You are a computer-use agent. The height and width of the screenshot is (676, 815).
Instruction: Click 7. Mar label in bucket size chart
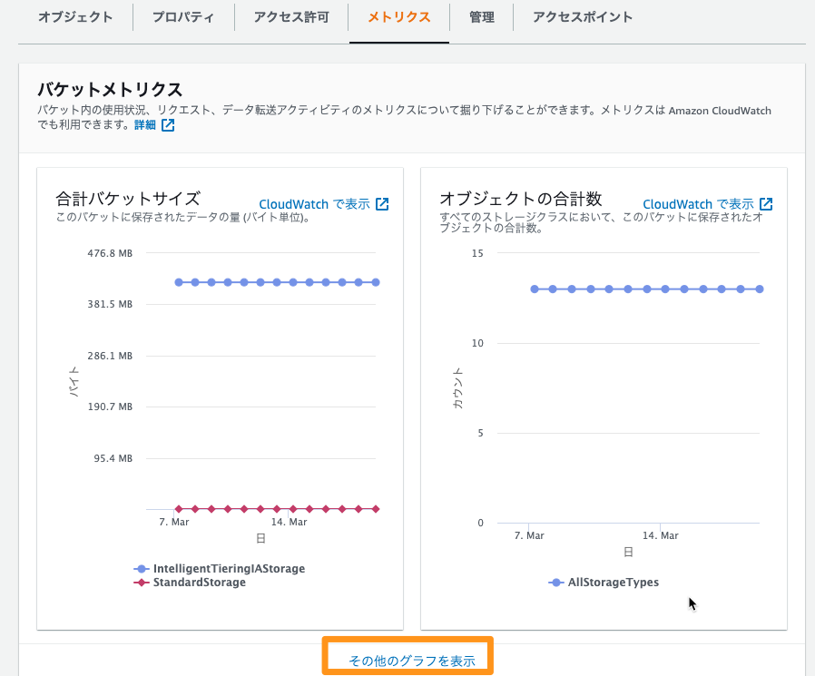(174, 522)
